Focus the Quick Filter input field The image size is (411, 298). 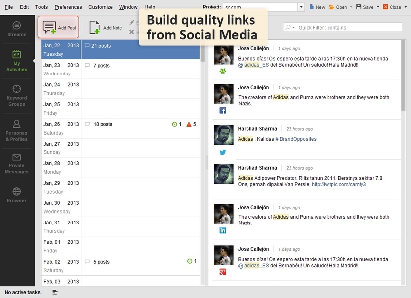click(349, 27)
